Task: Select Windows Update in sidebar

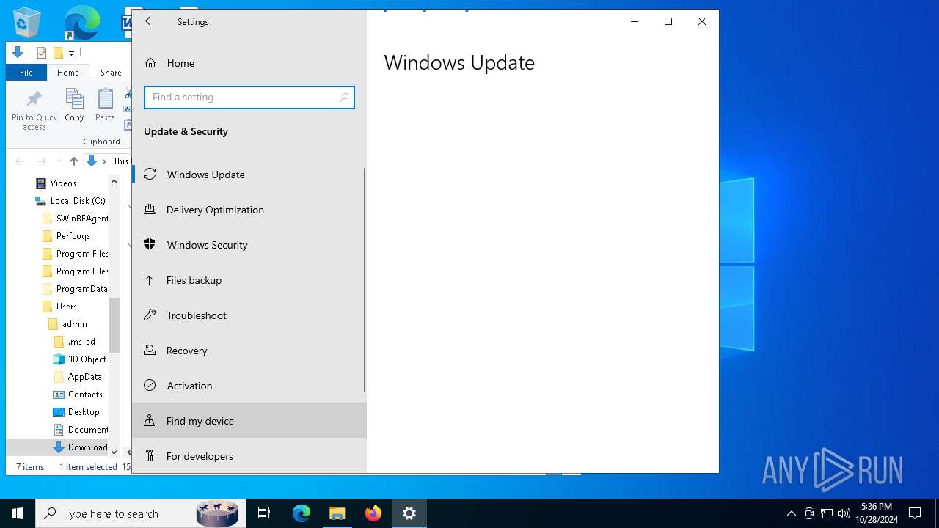Action: click(x=249, y=175)
